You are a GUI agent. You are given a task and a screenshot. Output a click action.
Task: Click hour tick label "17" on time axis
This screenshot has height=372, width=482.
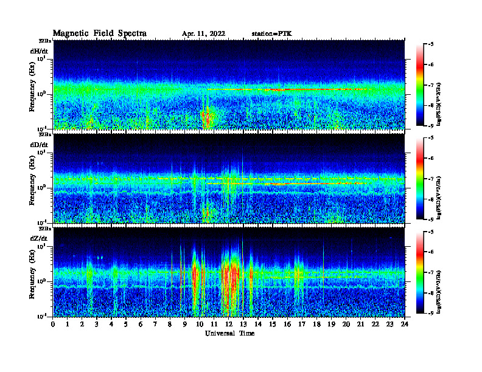tap(302, 325)
